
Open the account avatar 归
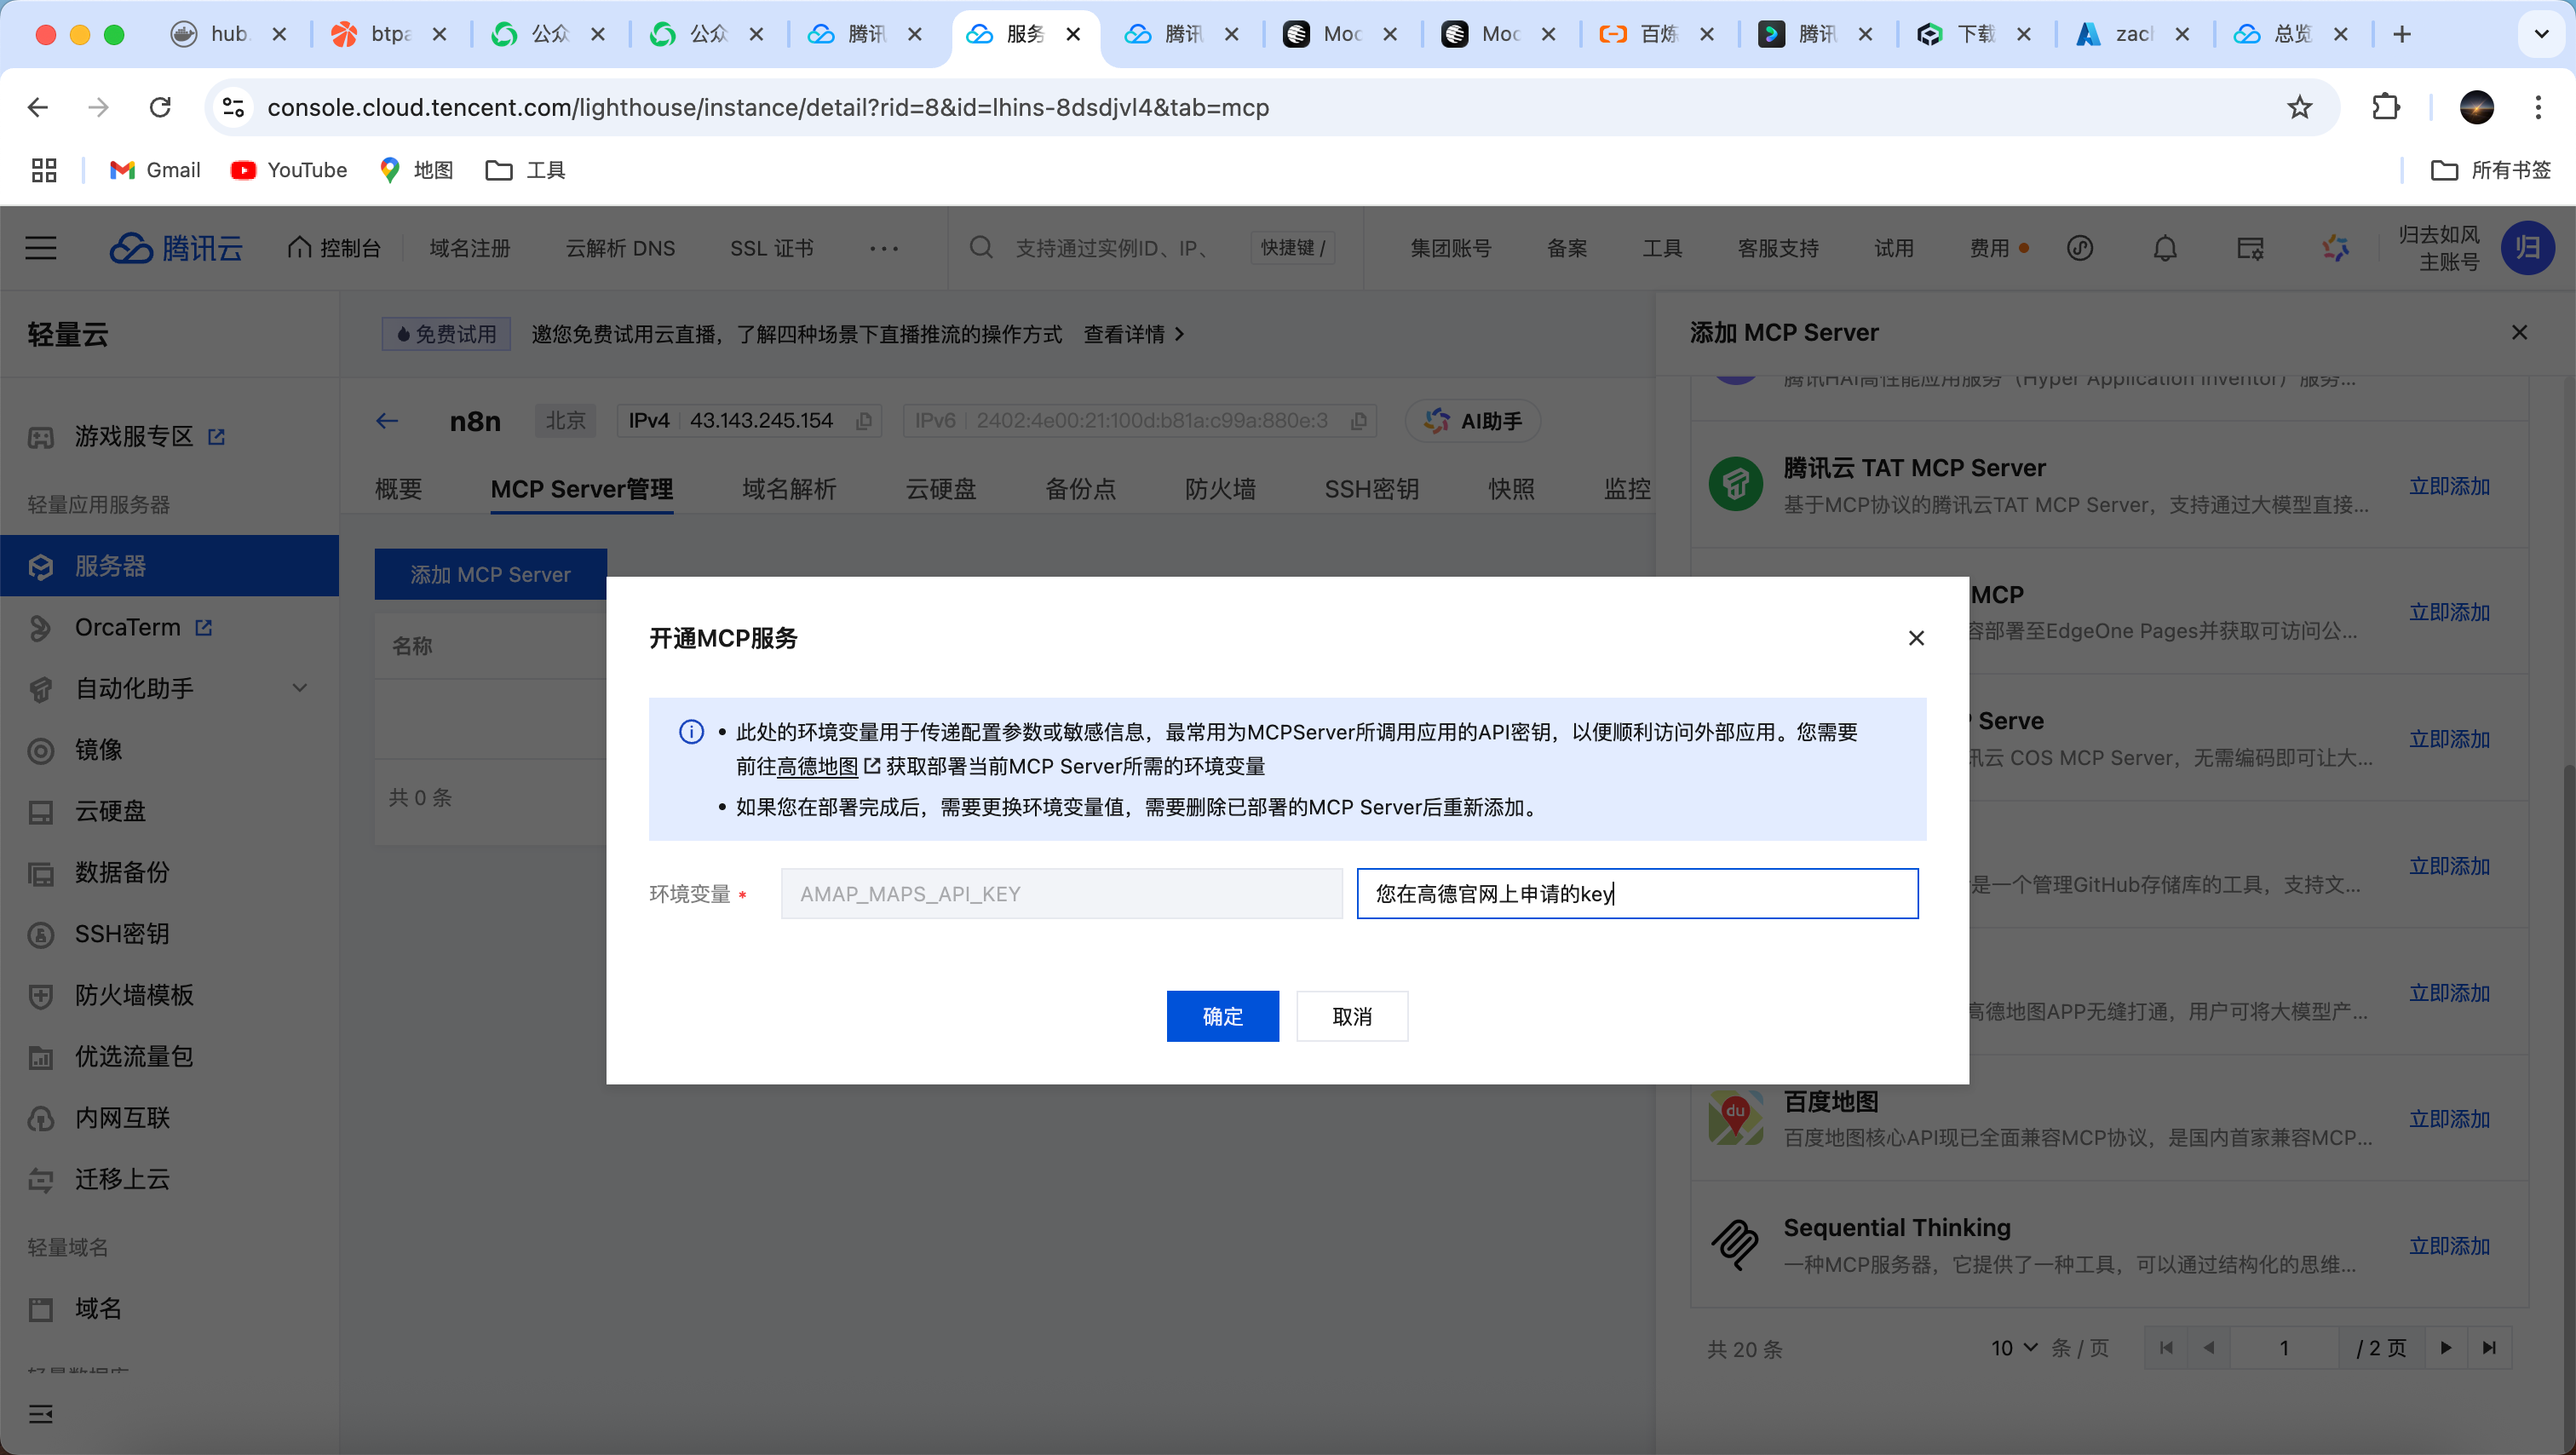pyautogui.click(x=2527, y=248)
